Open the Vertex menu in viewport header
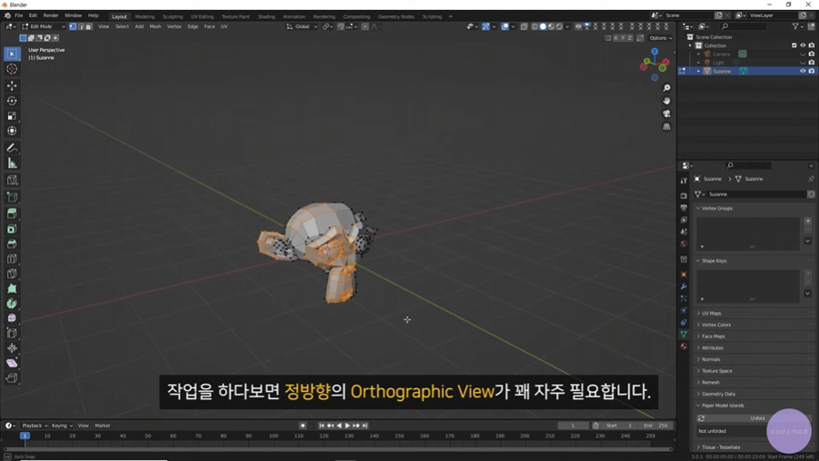819x461 pixels. tap(174, 26)
